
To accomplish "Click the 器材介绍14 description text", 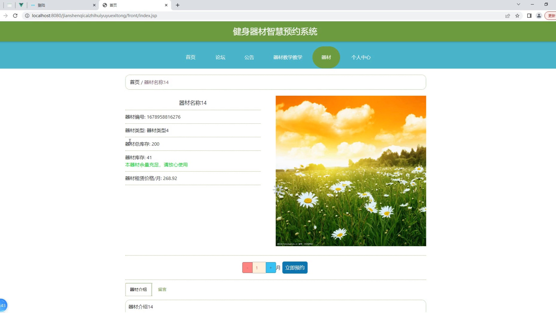I will point(141,307).
